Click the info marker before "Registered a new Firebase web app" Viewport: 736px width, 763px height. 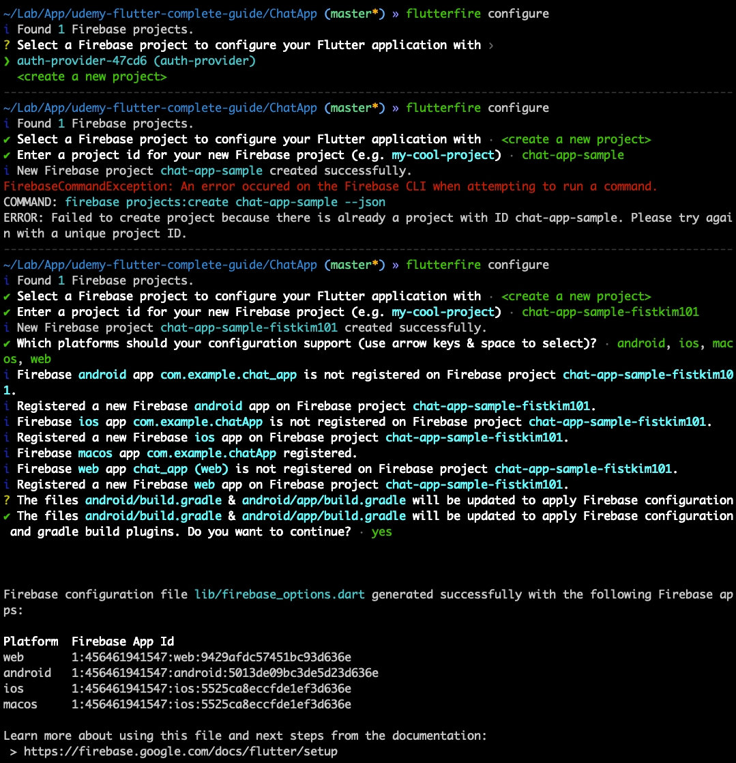point(7,485)
